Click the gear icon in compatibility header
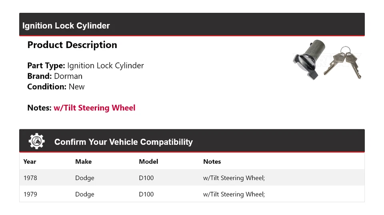Screen dimensions: 384x215 [x=36, y=141]
